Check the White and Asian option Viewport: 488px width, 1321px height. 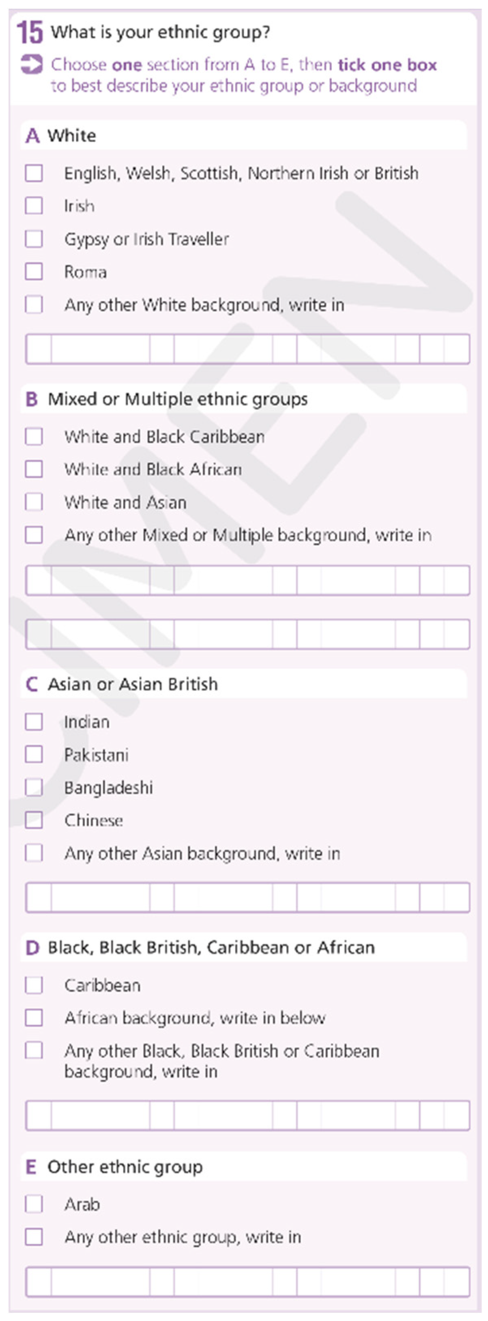[x=34, y=502]
